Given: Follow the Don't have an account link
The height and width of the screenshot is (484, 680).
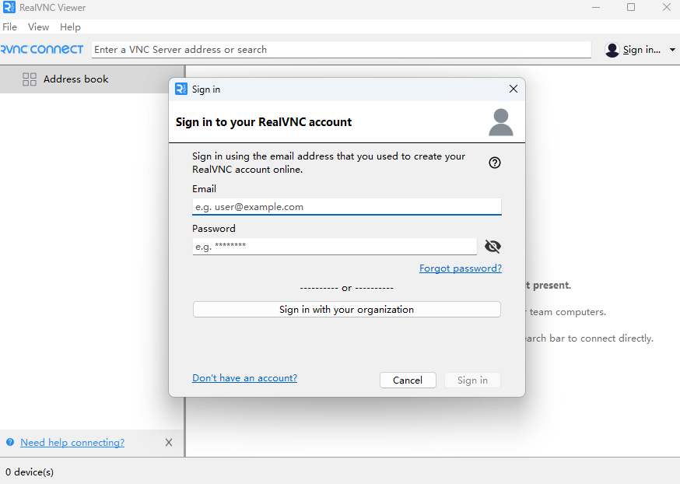Looking at the screenshot, I should pyautogui.click(x=244, y=378).
